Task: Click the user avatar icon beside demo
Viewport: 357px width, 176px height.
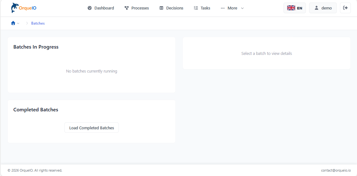Action: click(x=316, y=8)
